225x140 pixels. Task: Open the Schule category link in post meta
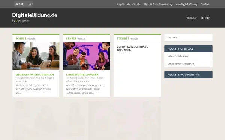click(18, 81)
